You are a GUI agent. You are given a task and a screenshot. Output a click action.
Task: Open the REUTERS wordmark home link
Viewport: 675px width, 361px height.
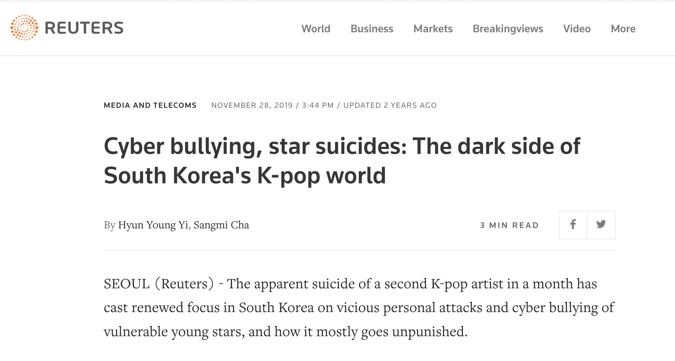84,28
